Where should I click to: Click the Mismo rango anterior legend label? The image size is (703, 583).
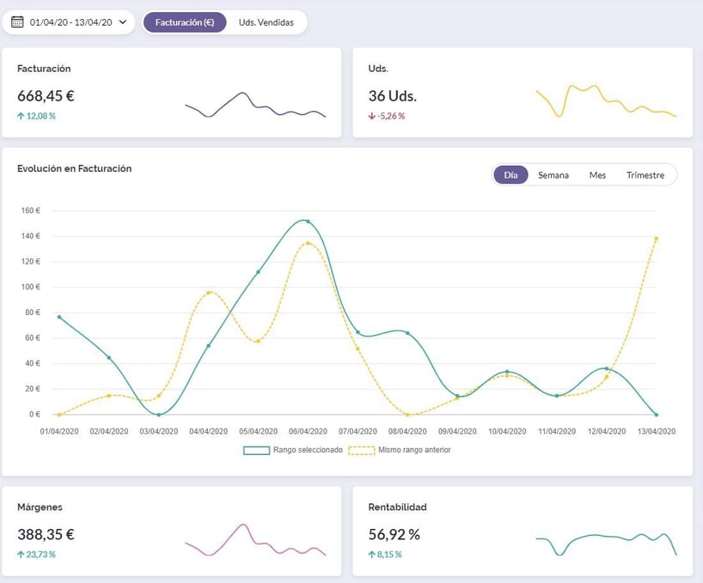414,450
